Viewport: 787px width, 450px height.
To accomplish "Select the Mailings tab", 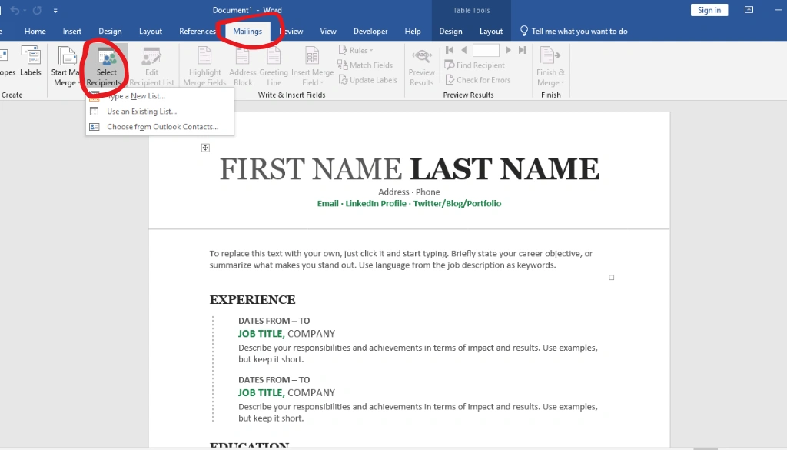I will pyautogui.click(x=247, y=31).
